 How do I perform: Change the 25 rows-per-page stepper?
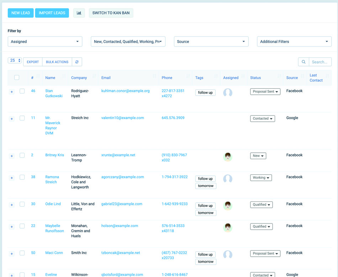pyautogui.click(x=15, y=60)
